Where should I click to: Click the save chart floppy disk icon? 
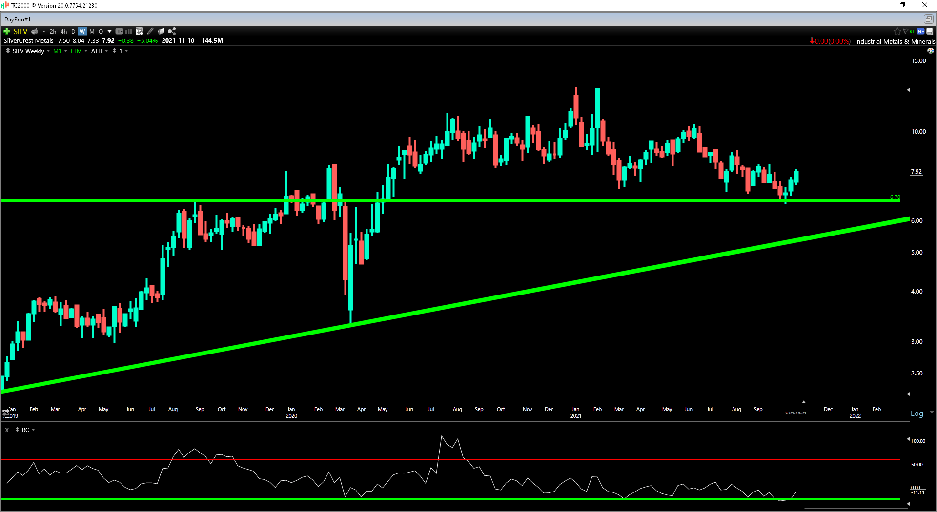pos(930,31)
